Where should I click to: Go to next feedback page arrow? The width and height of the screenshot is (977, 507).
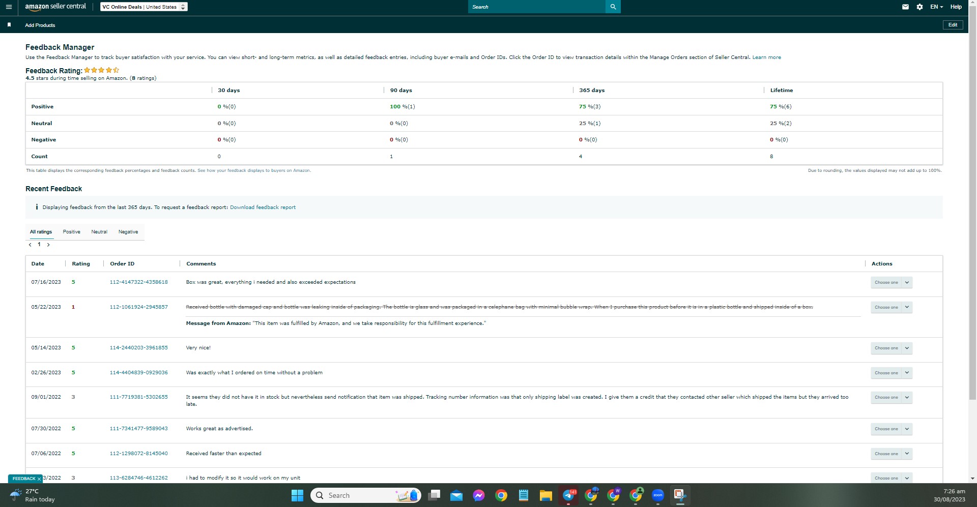(48, 245)
